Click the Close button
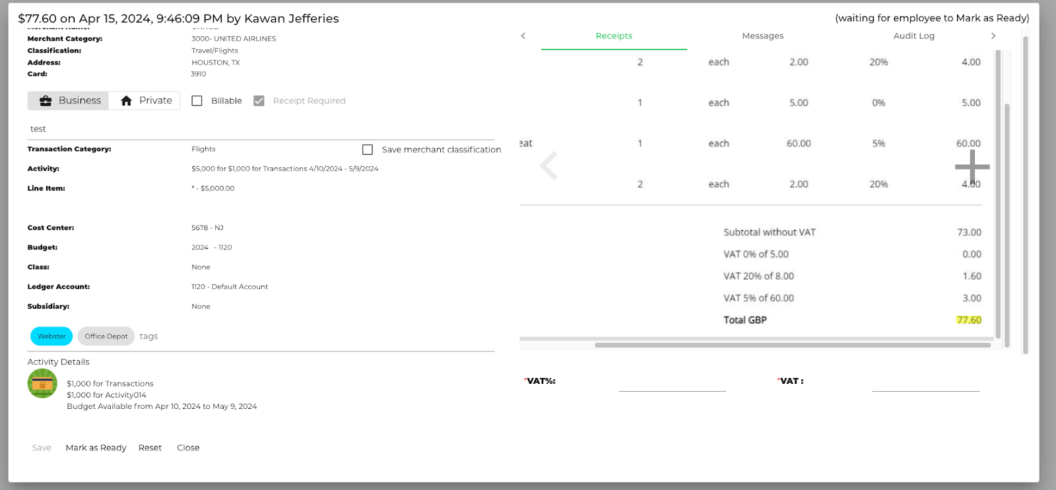Image resolution: width=1056 pixels, height=490 pixels. click(x=188, y=448)
